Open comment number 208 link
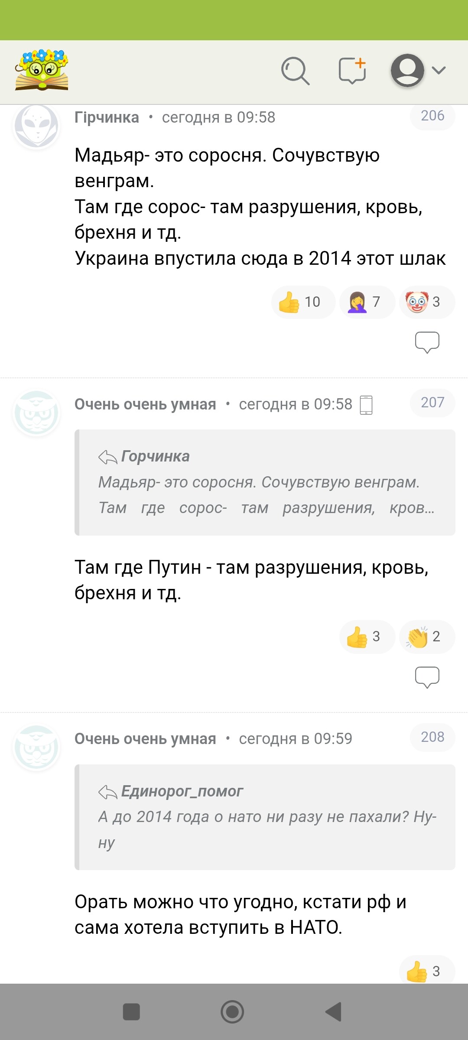 coord(432,737)
